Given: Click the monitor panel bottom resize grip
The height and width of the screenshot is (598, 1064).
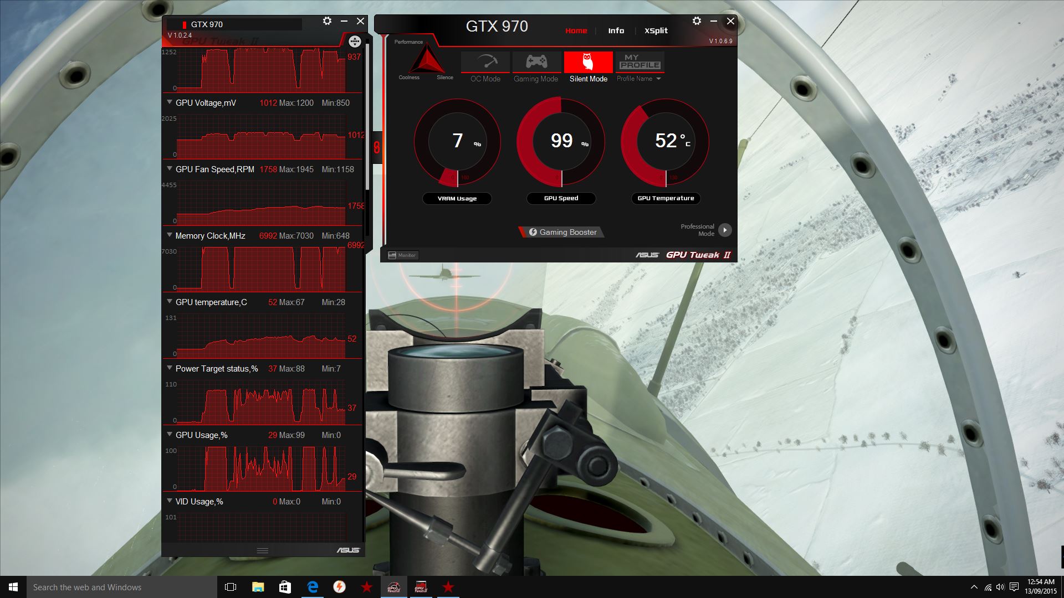Looking at the screenshot, I should click(x=263, y=550).
